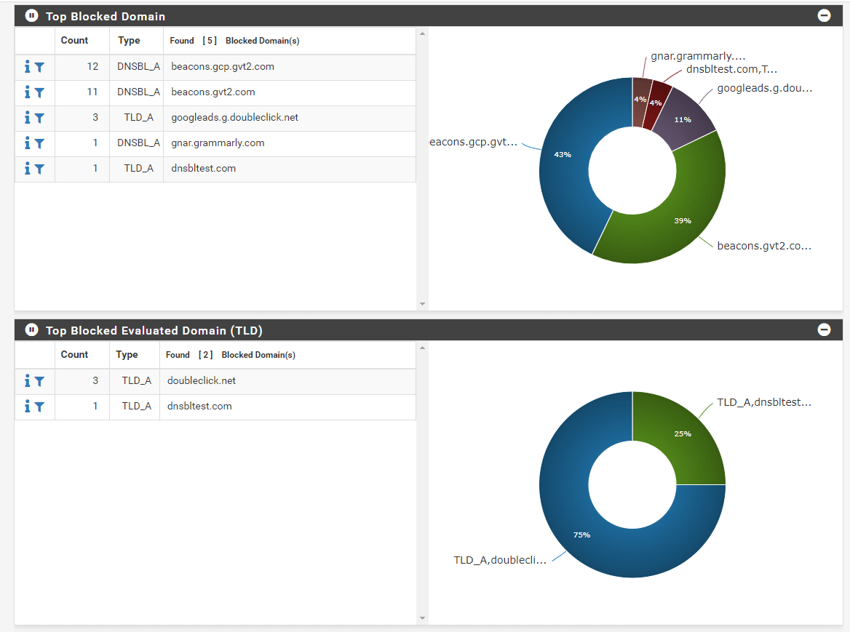
Task: Pause the Top Blocked Evaluated Domain widget
Action: 31,330
